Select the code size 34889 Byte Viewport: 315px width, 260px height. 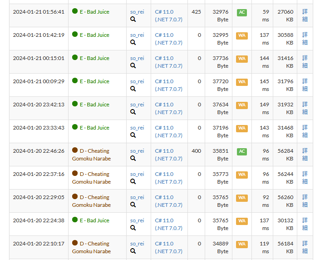[221, 248]
